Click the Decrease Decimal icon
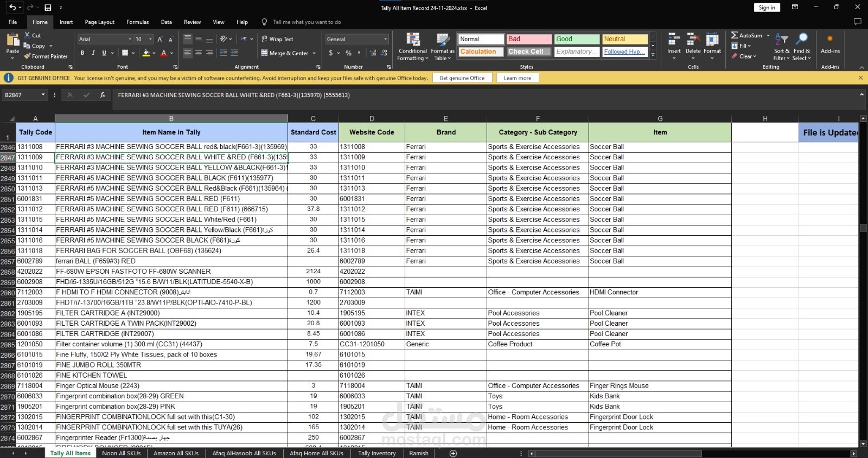This screenshot has height=458, width=868. tap(384, 53)
